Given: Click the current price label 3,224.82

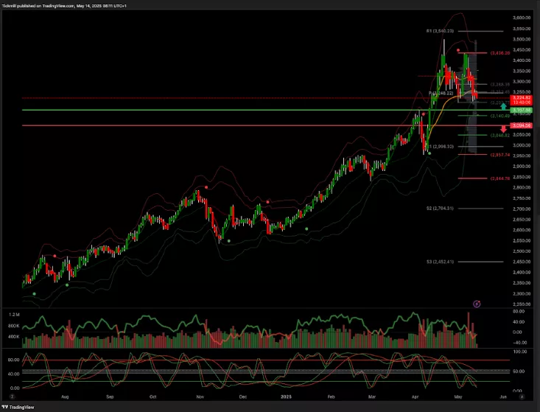Looking at the screenshot, I should point(520,97).
